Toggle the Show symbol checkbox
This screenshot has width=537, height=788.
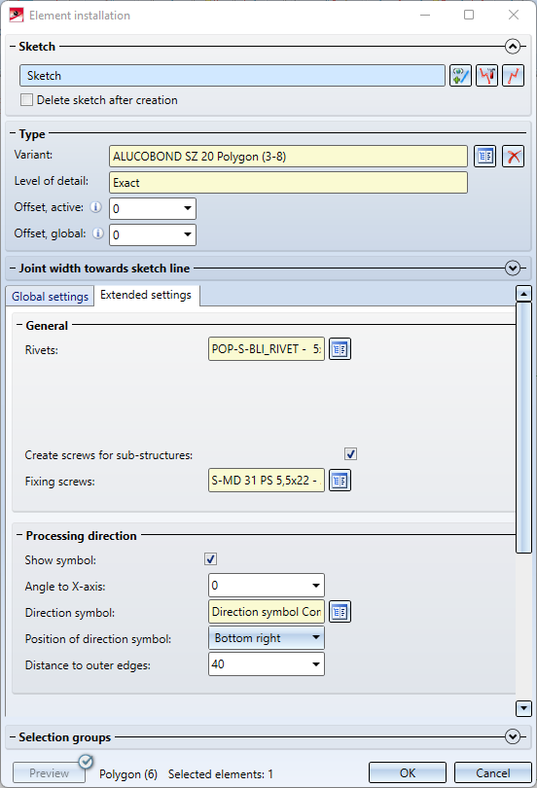[210, 558]
